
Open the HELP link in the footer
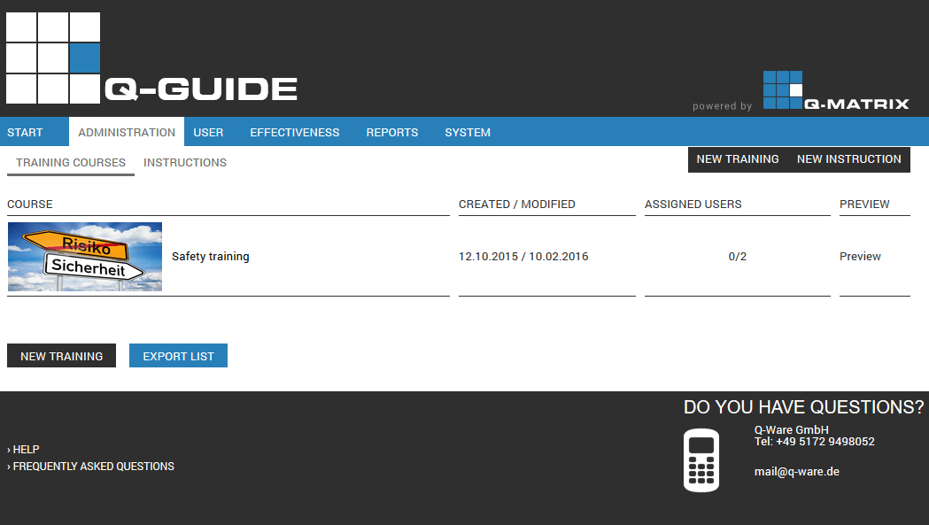pyautogui.click(x=26, y=450)
